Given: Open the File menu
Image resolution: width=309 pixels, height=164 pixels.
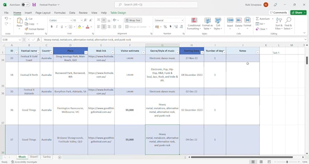Looking at the screenshot, I should (x=6, y=13).
